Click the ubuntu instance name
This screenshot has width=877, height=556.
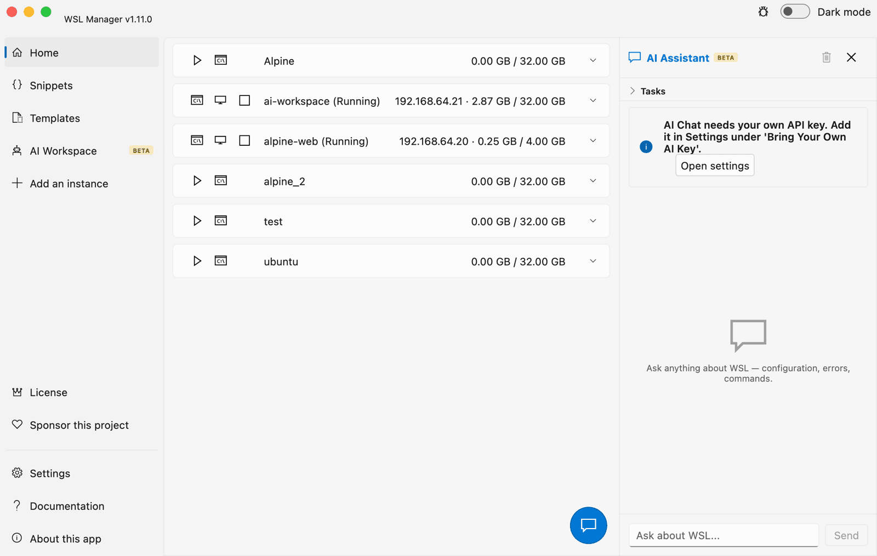(x=281, y=262)
